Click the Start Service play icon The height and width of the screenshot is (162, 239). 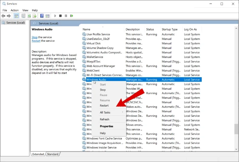[55, 16]
